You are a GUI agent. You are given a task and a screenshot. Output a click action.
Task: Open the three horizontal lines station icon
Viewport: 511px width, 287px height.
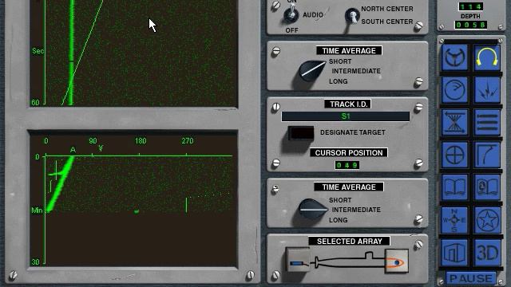pyautogui.click(x=487, y=123)
